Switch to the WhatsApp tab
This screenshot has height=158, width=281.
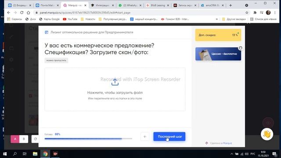(130, 5)
